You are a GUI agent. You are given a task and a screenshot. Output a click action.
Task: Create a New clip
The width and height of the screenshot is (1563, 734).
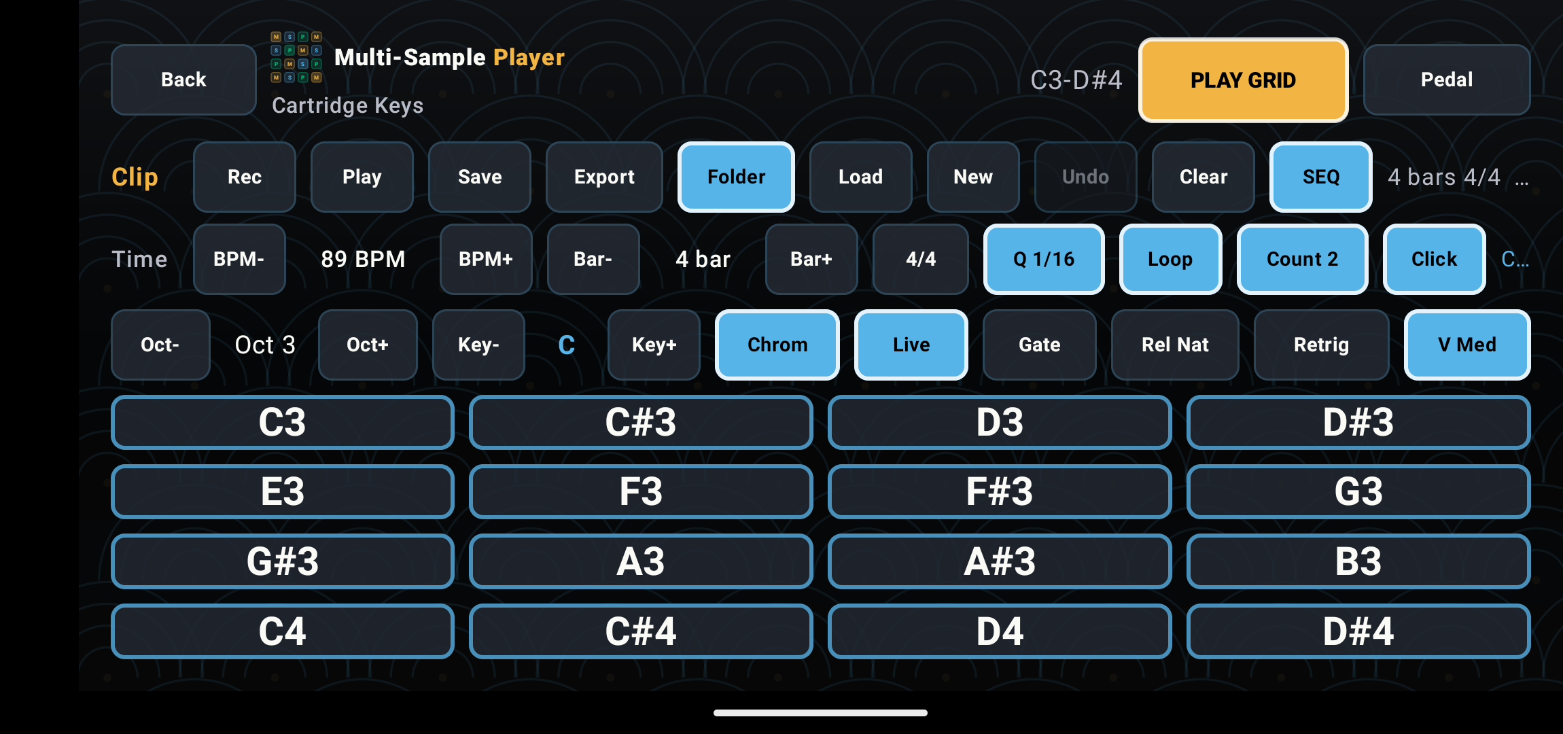[x=973, y=177]
